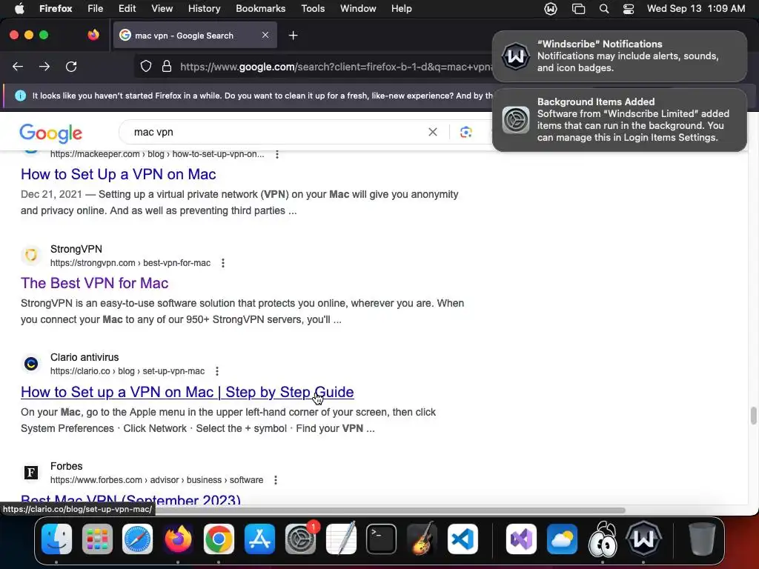759x569 pixels.
Task: Launch Safari from the Dock
Action: click(x=137, y=539)
